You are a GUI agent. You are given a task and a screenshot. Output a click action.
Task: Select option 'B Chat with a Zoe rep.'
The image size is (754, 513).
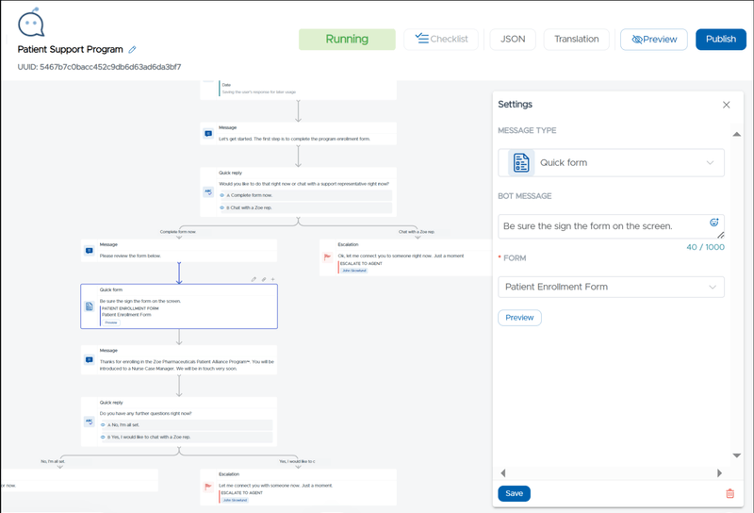click(305, 207)
